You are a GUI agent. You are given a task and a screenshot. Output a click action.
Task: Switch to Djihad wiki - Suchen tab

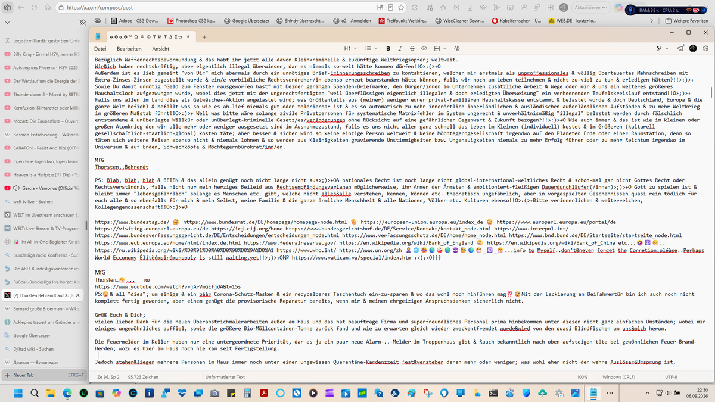click(x=43, y=348)
